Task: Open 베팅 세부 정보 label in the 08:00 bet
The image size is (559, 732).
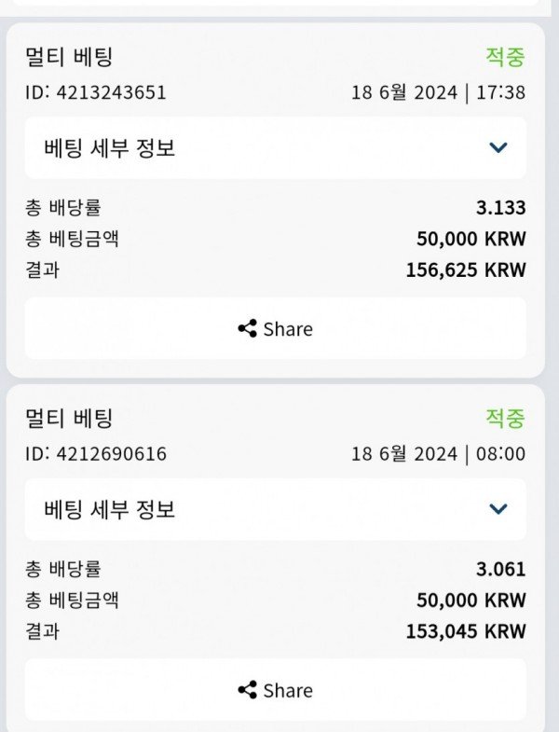Action: point(110,509)
